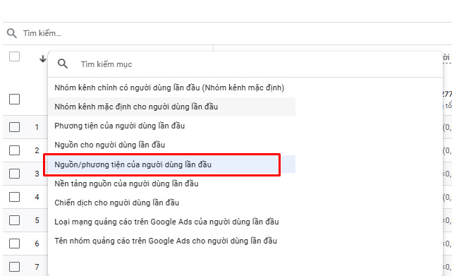The width and height of the screenshot is (452, 276).
Task: Click row number 6 in the table
Action: pos(37,244)
